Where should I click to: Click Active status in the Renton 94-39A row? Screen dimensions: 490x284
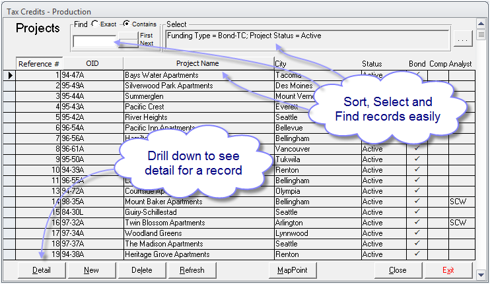coord(384,170)
